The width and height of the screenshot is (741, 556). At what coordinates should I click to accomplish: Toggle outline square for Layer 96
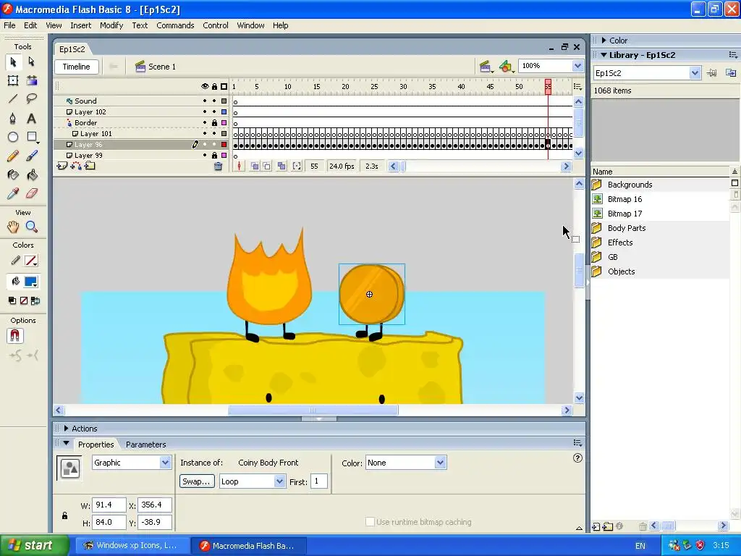[224, 144]
